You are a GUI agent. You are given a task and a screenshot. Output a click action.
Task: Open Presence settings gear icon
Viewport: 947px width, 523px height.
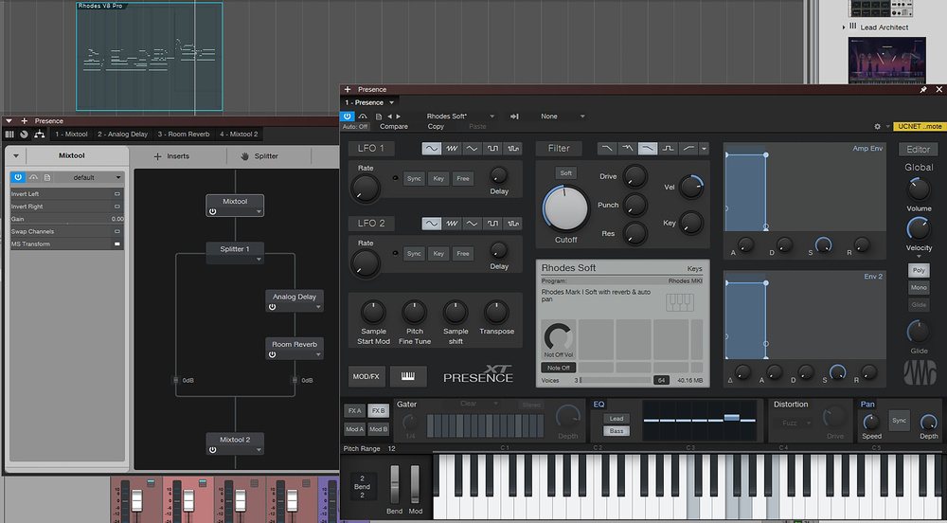tap(878, 127)
